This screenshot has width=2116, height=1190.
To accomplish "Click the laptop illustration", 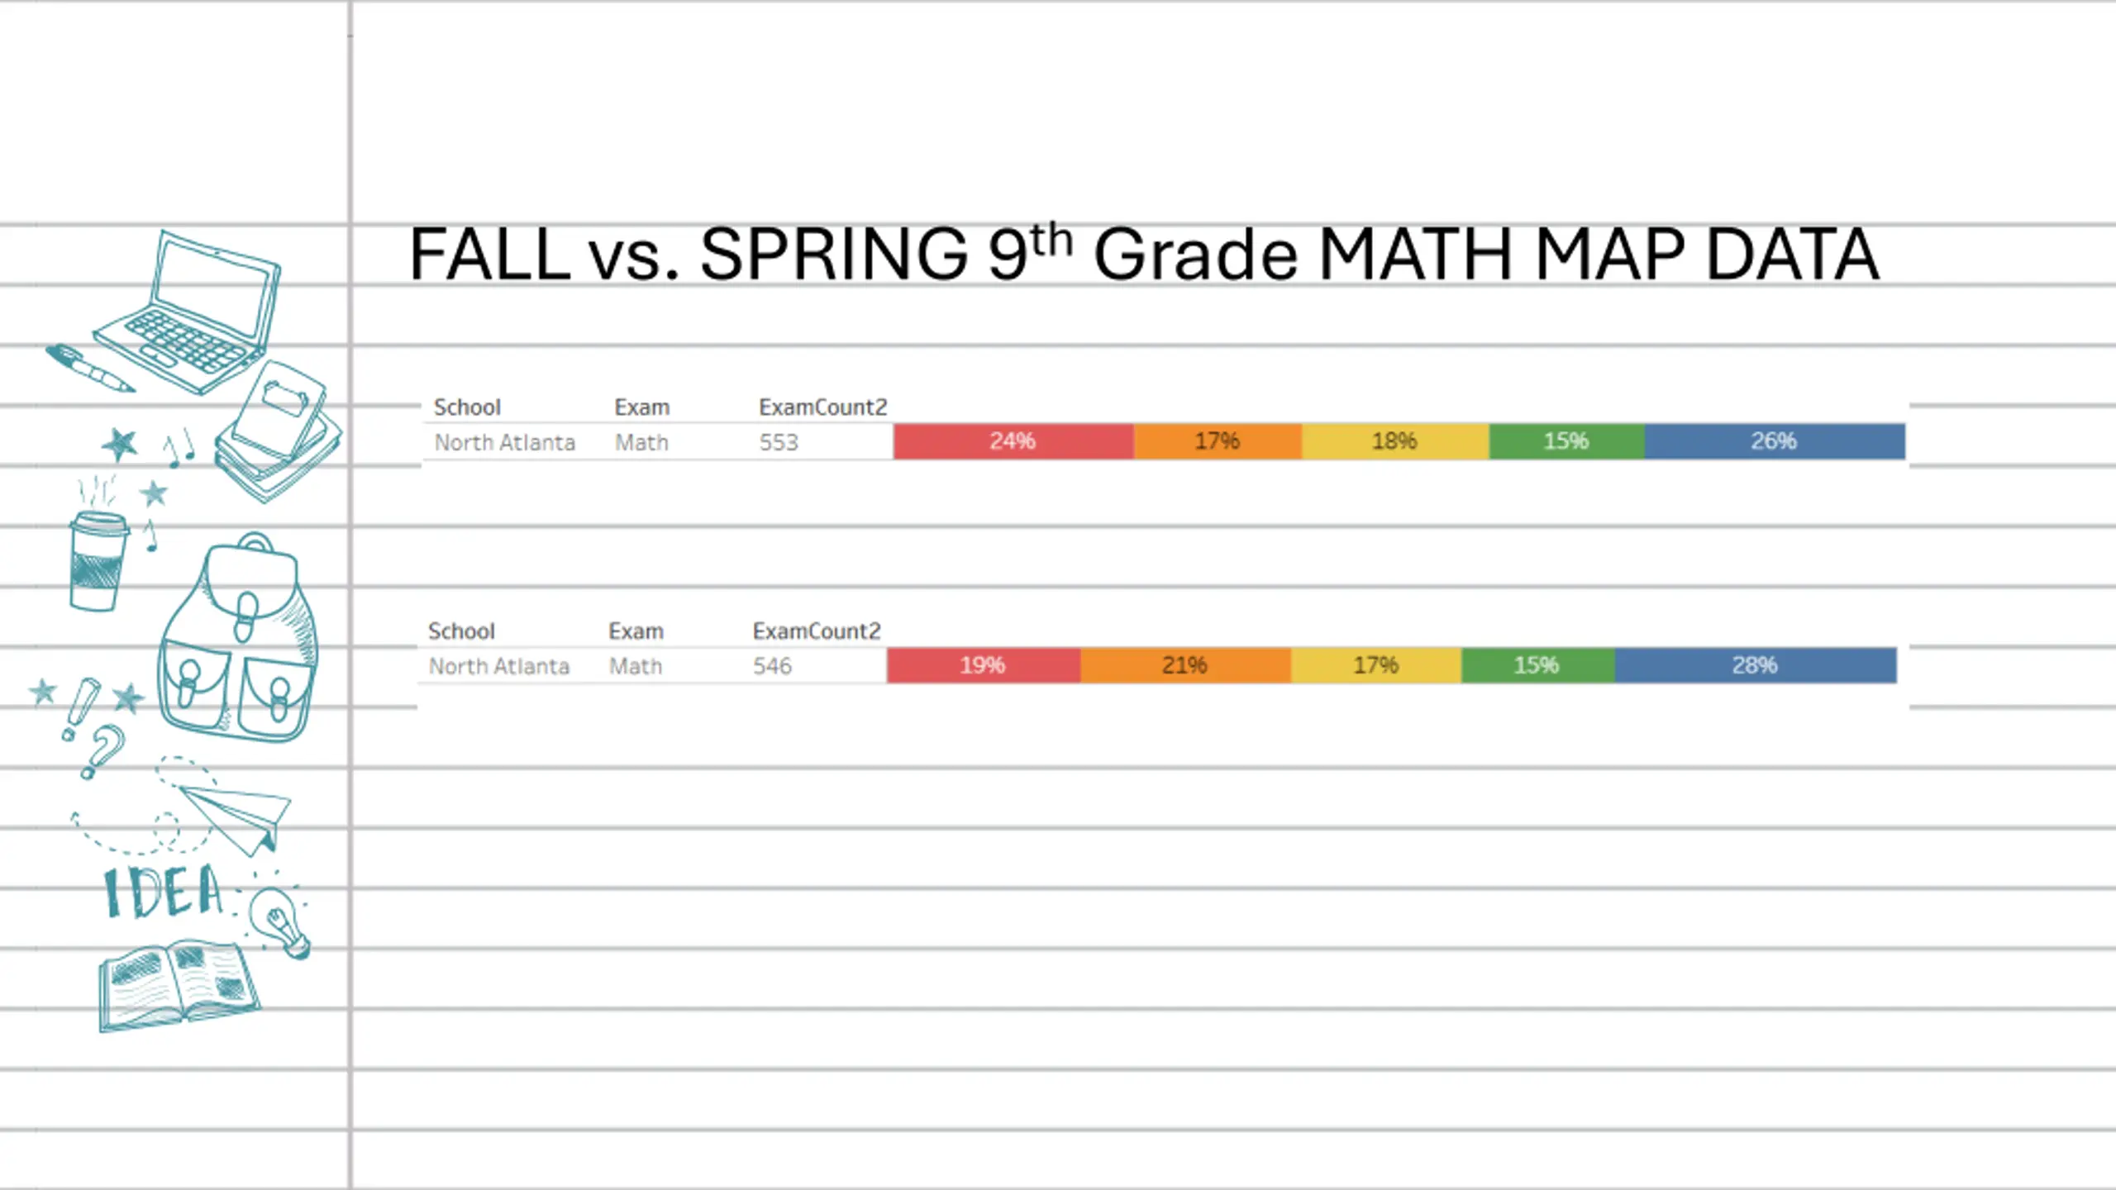I will [x=188, y=312].
